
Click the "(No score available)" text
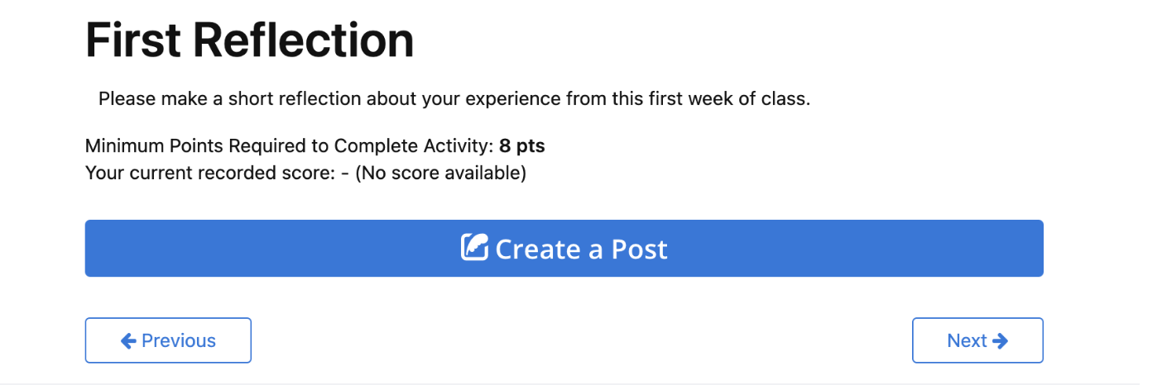440,173
